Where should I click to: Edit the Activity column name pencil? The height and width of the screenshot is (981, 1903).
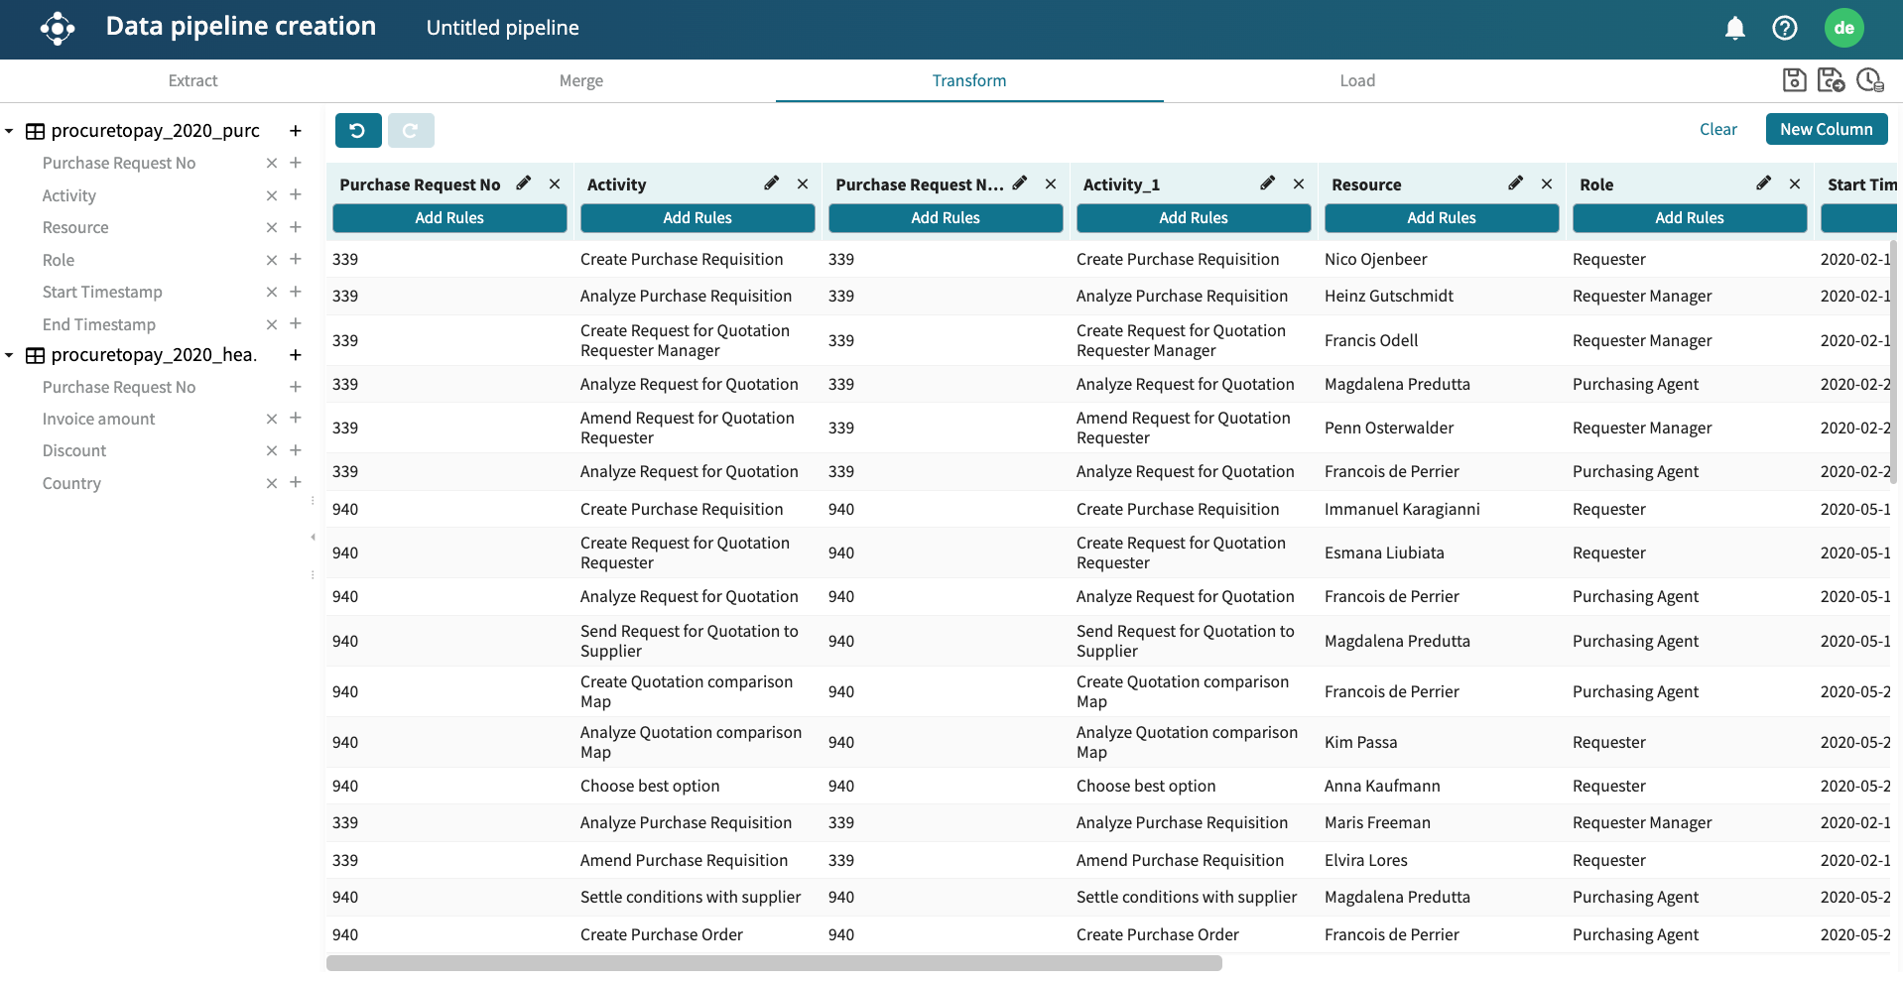771,184
